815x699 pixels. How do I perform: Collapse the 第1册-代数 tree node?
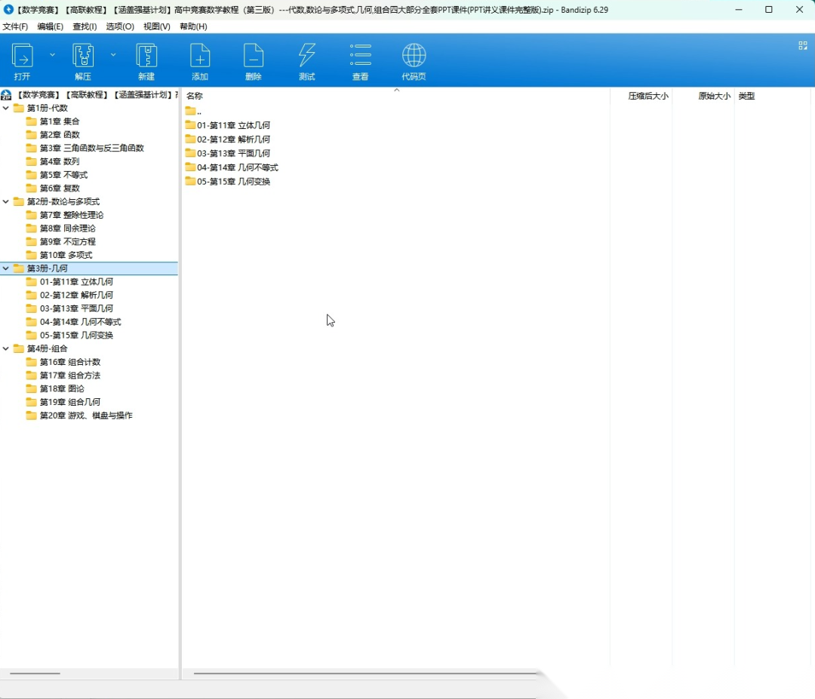(6, 108)
